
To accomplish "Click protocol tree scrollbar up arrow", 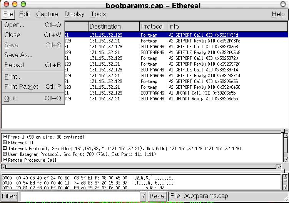I will pyautogui.click(x=286, y=136).
